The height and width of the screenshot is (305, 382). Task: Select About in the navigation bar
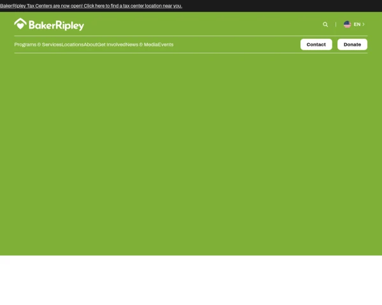click(90, 44)
